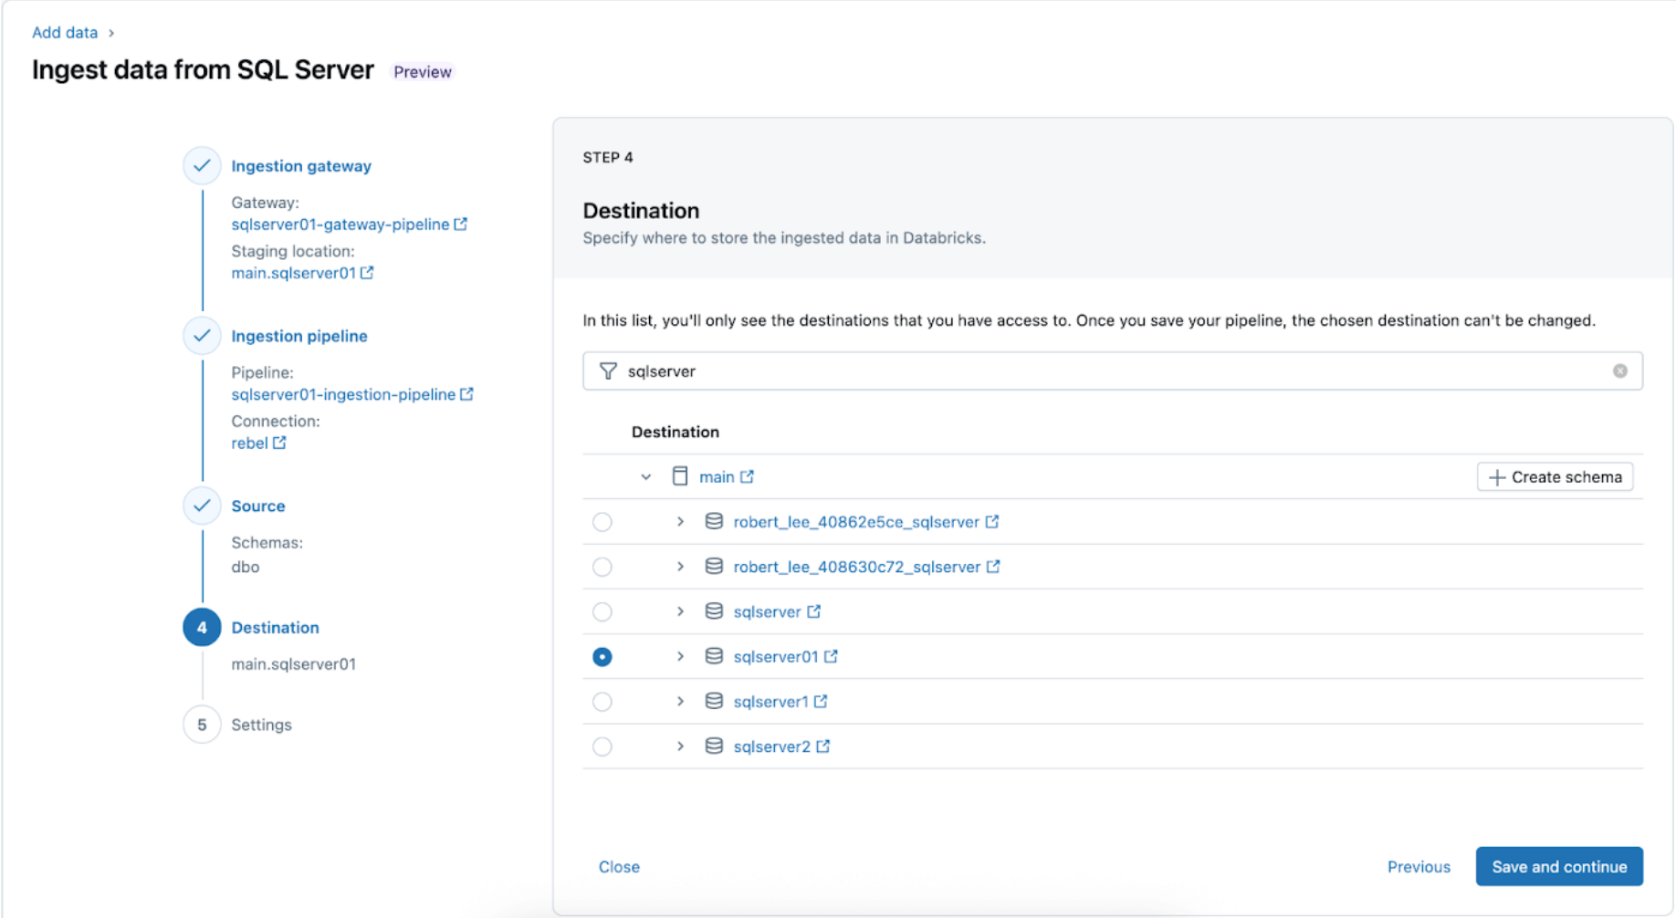Open external link icon next to sqlserver01-ingestion-pipeline
Screen dimensions: 1676x918
[466, 394]
